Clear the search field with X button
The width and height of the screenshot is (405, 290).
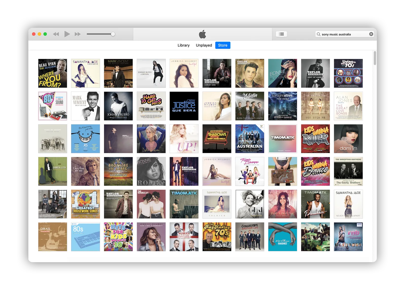(371, 34)
